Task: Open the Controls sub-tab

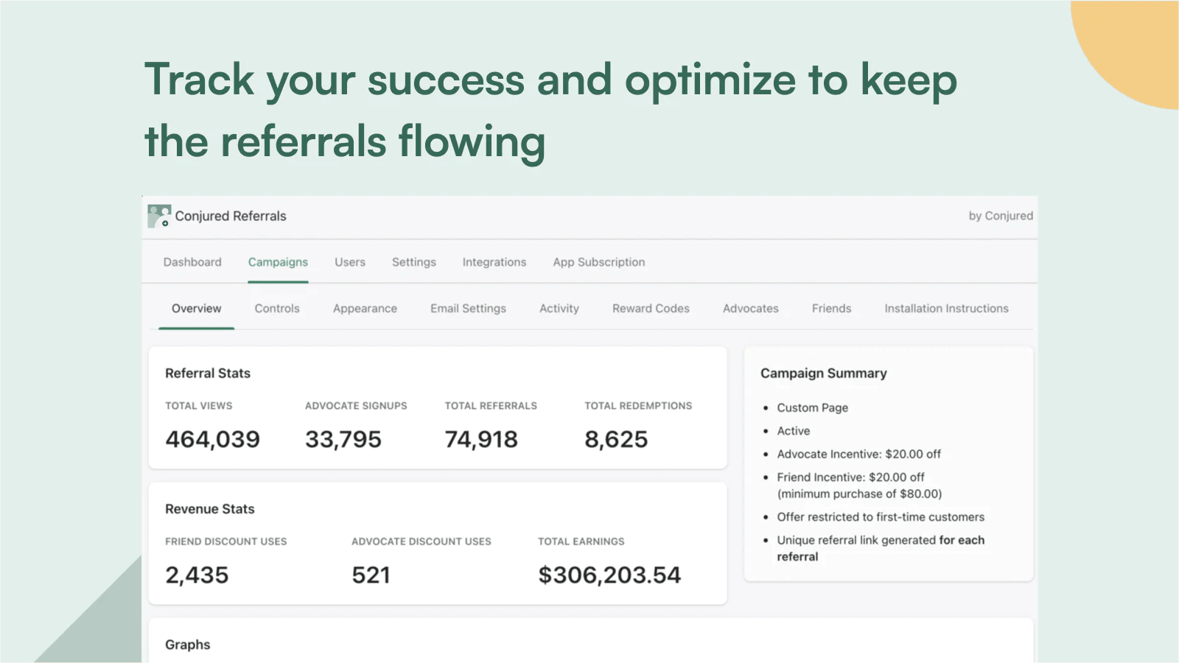Action: [277, 309]
